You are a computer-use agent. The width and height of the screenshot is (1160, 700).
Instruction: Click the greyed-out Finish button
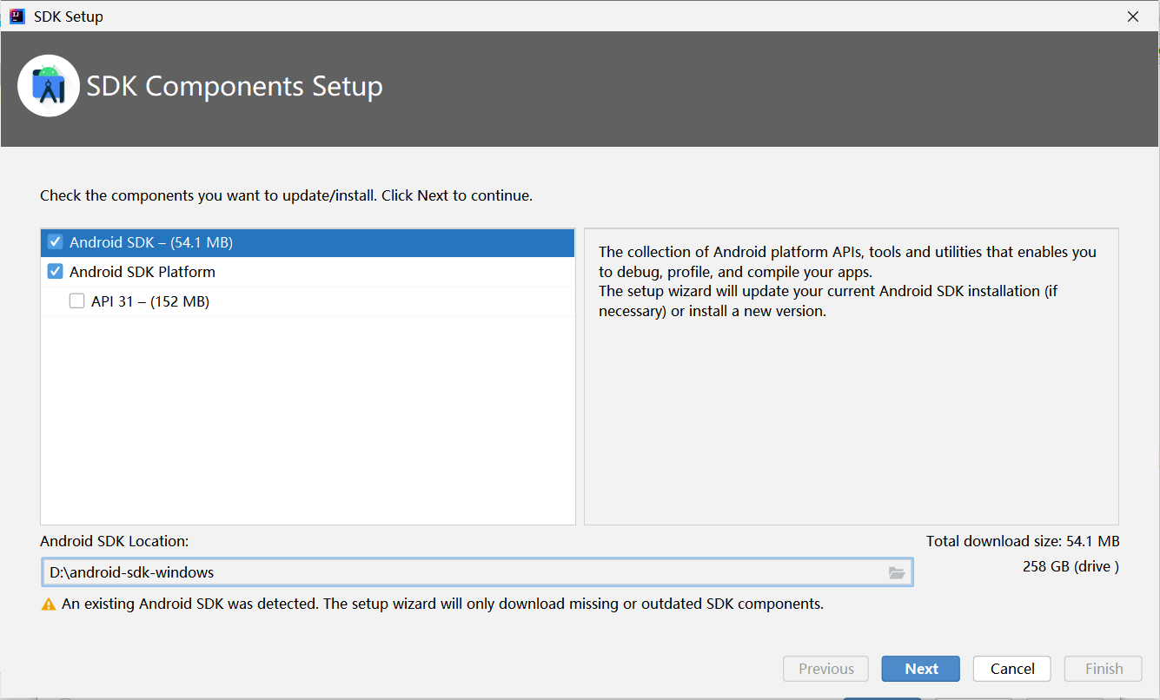(x=1104, y=669)
